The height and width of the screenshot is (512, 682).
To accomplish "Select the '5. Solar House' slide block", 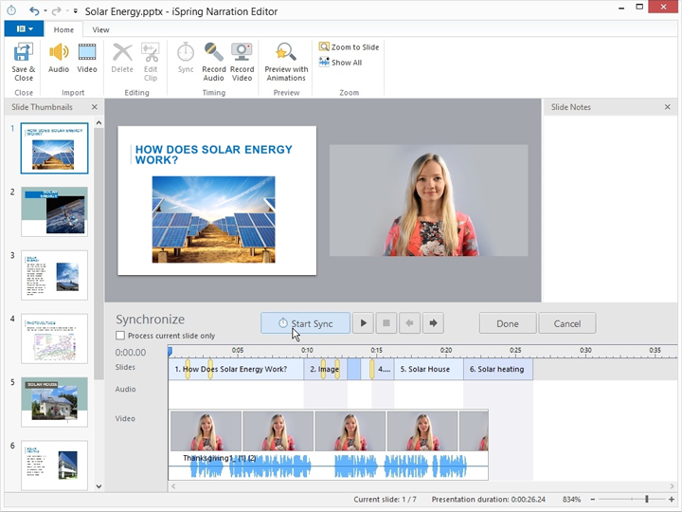I will (x=429, y=369).
